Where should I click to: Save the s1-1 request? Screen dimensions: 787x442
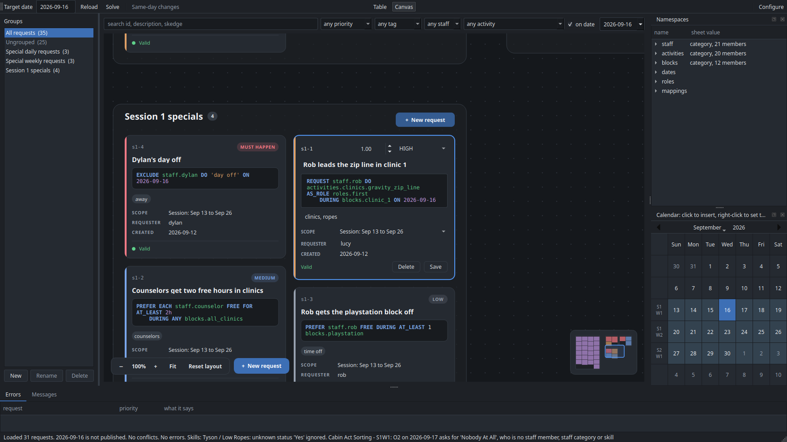pos(436,267)
